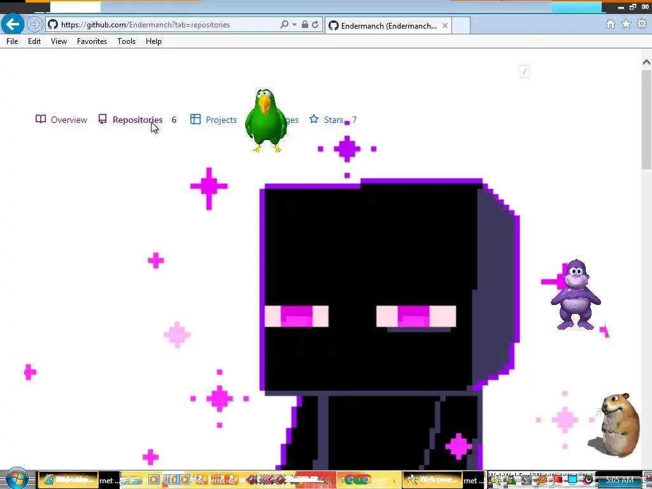Image resolution: width=652 pixels, height=489 pixels.
Task: Open the File menu
Action: point(12,41)
